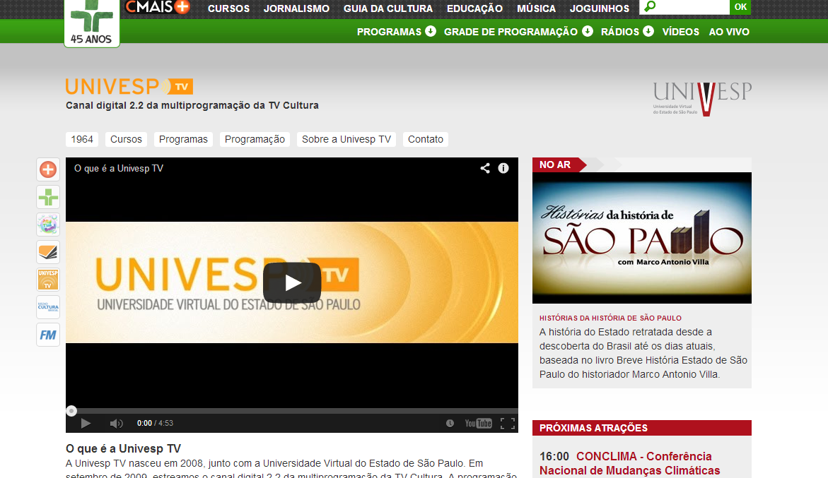The image size is (828, 478).
Task: Open the colorful globe sidebar channel icon
Action: [x=48, y=225]
